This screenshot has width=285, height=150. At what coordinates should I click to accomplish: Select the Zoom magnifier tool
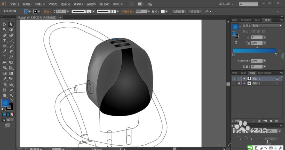click(11, 95)
